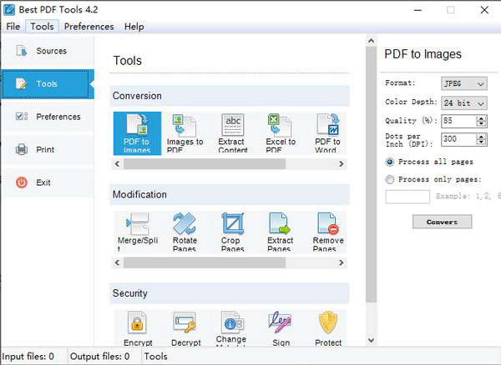Screen dimensions: 501x365
Task: Click the Conversion horizontal scrollbar thumb
Action: pos(205,164)
